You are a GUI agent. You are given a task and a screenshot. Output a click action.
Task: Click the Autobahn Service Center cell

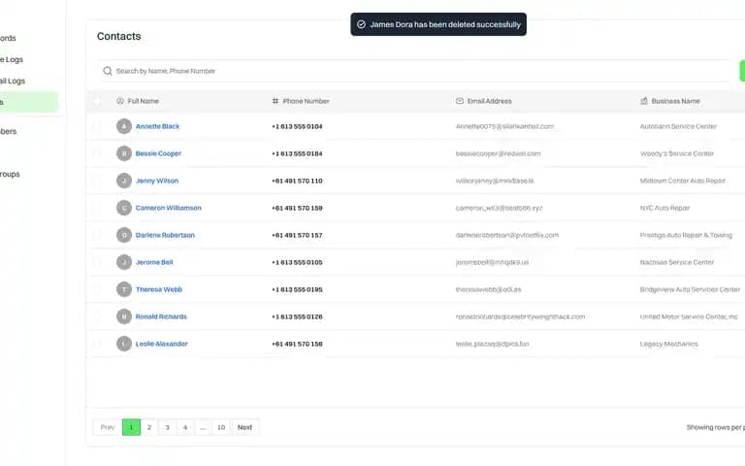pos(678,126)
